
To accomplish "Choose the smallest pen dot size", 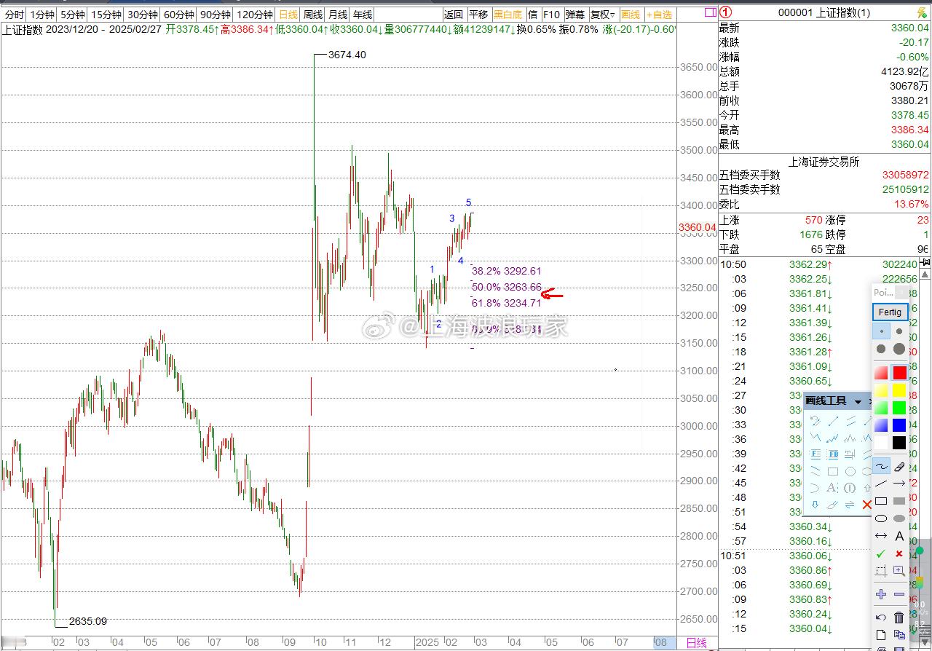I will coord(881,331).
